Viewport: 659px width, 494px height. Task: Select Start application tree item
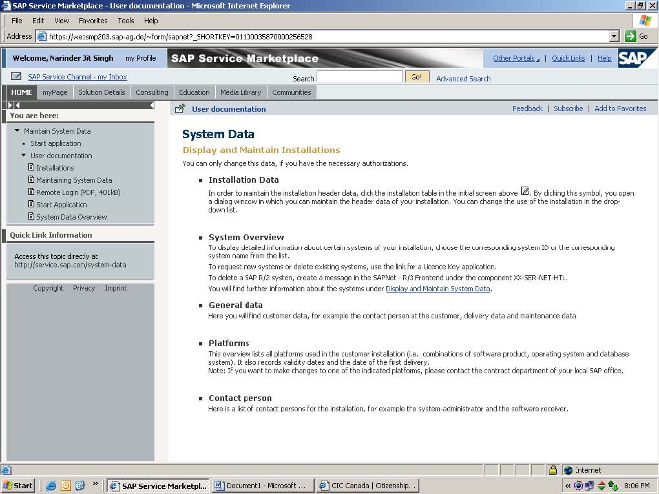[x=56, y=143]
